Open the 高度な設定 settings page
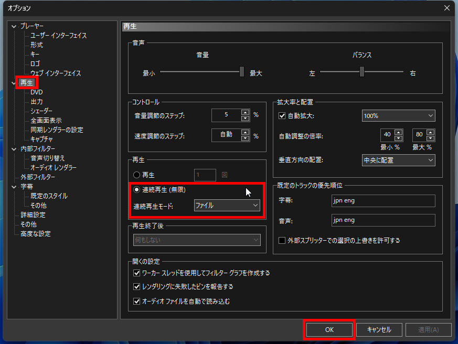Image resolution: width=458 pixels, height=344 pixels. coord(35,234)
